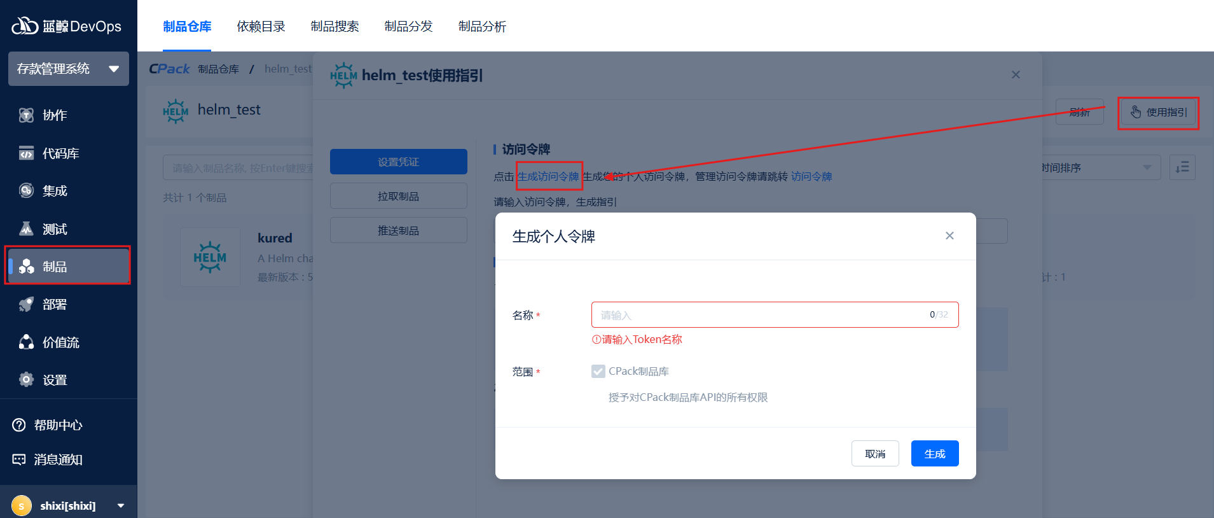Open the 测试 testing sidebar icon

pyautogui.click(x=26, y=229)
